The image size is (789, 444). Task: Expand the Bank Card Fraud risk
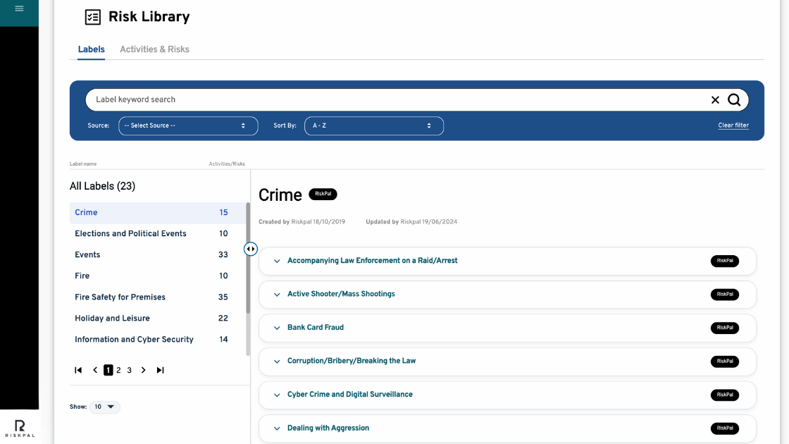click(315, 328)
